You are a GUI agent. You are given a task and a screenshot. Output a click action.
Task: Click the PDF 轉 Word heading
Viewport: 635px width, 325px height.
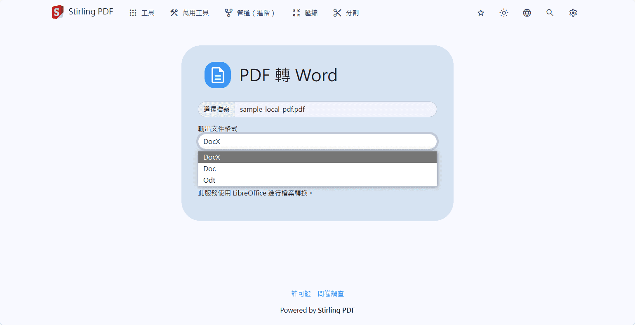(x=289, y=75)
